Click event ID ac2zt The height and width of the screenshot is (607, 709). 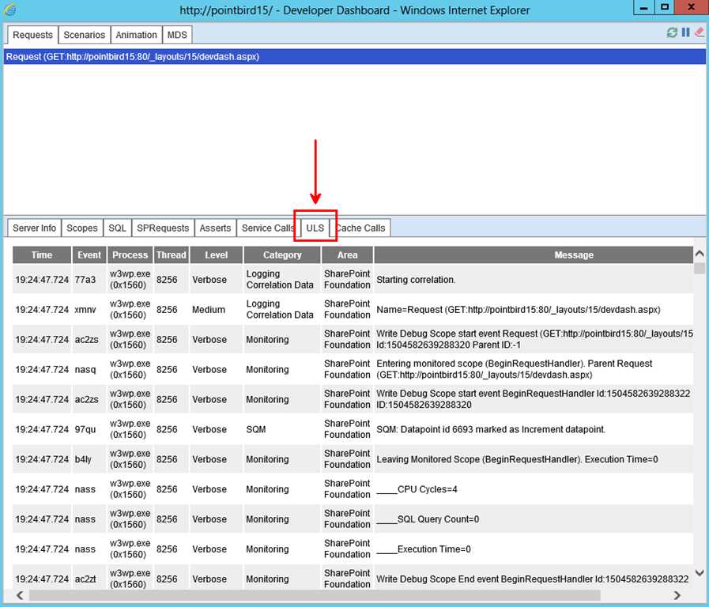pyautogui.click(x=85, y=579)
